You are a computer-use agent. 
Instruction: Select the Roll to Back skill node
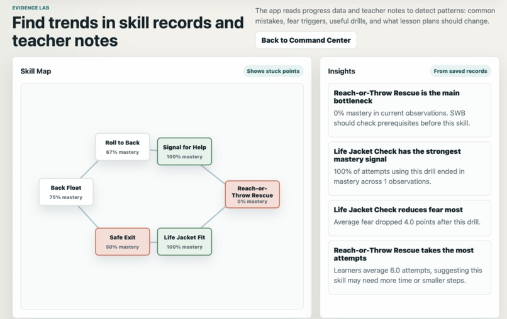click(123, 147)
